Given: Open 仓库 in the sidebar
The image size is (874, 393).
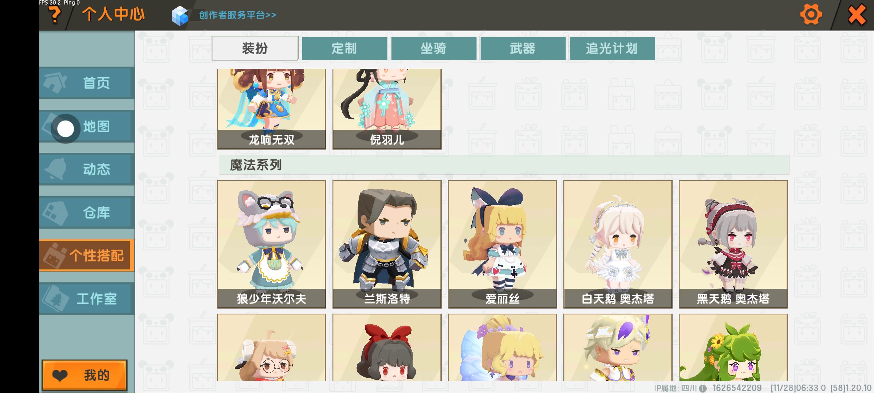Looking at the screenshot, I should [x=87, y=213].
